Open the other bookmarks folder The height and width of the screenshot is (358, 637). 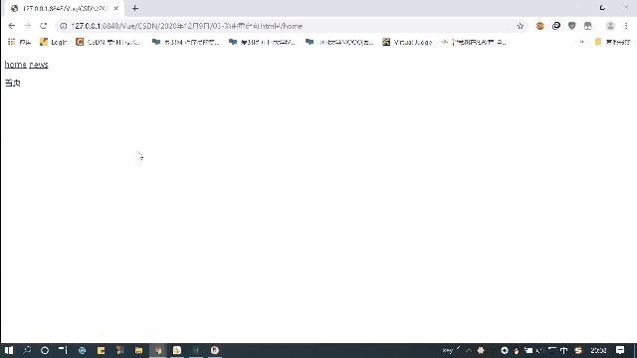612,42
